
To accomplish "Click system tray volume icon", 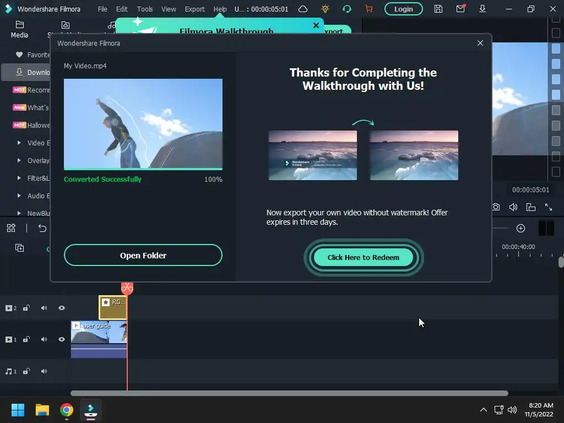I will [x=512, y=410].
